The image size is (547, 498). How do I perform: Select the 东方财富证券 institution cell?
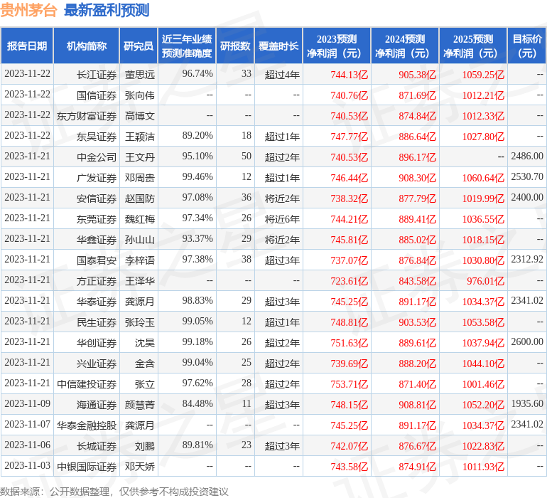[x=87, y=116]
